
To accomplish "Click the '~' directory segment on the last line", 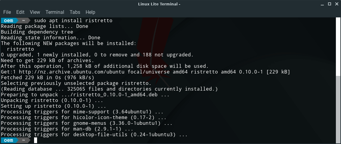I will [x=24, y=140].
